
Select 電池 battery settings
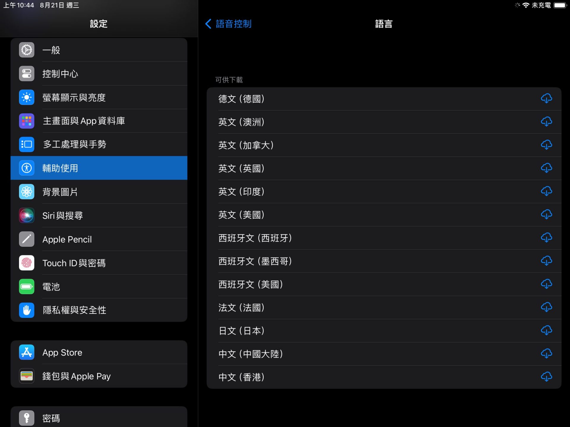[x=99, y=287]
